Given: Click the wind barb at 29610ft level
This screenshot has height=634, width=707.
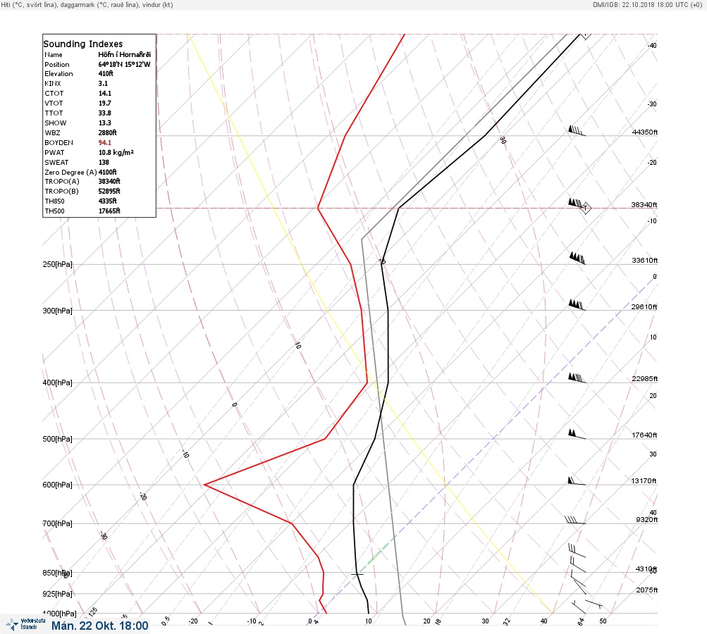Looking at the screenshot, I should click(577, 305).
